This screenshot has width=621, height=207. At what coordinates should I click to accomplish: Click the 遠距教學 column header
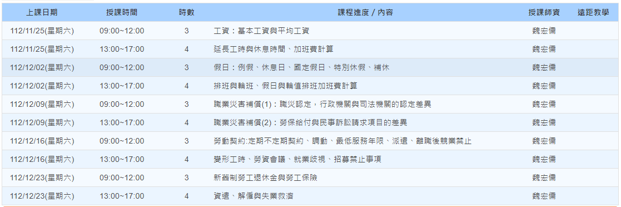click(x=593, y=13)
